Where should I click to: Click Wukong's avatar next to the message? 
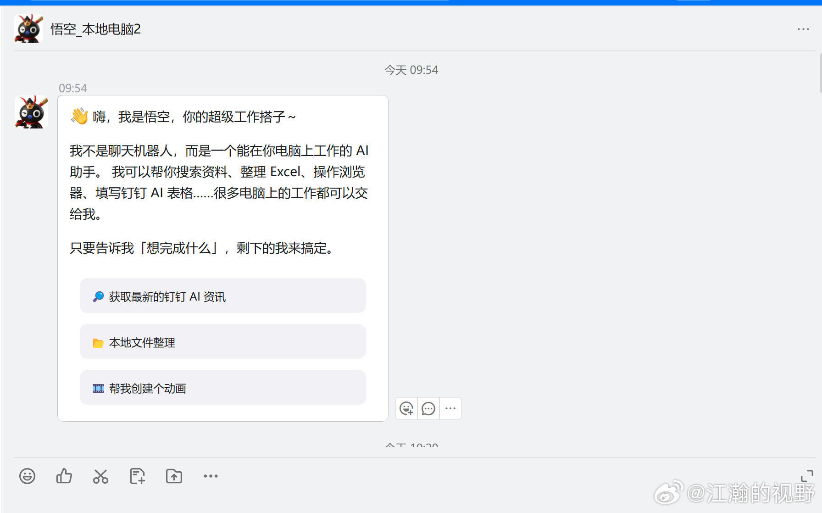coord(31,111)
